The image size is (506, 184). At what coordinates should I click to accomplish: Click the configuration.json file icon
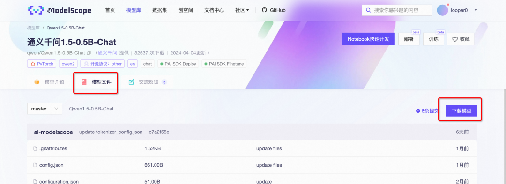pos(36,182)
